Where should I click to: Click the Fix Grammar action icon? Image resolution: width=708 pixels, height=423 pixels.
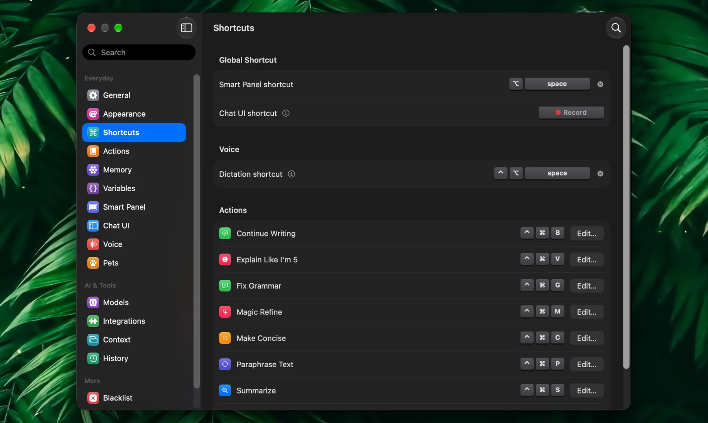225,286
